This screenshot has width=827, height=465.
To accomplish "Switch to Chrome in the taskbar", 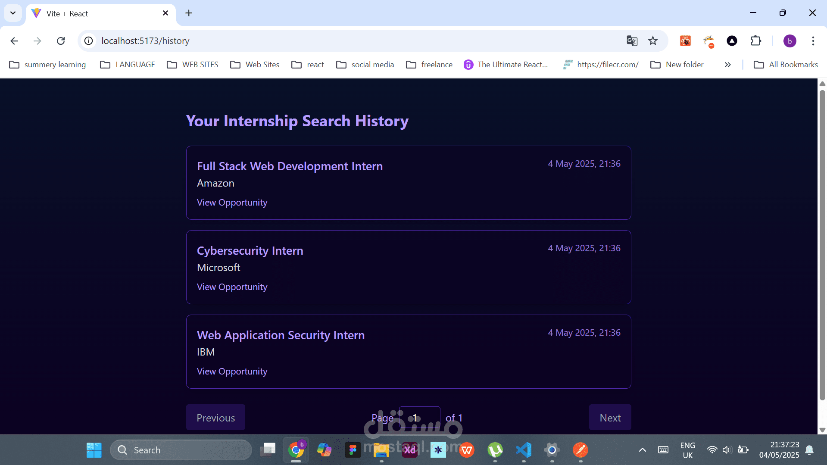I will pos(296,450).
